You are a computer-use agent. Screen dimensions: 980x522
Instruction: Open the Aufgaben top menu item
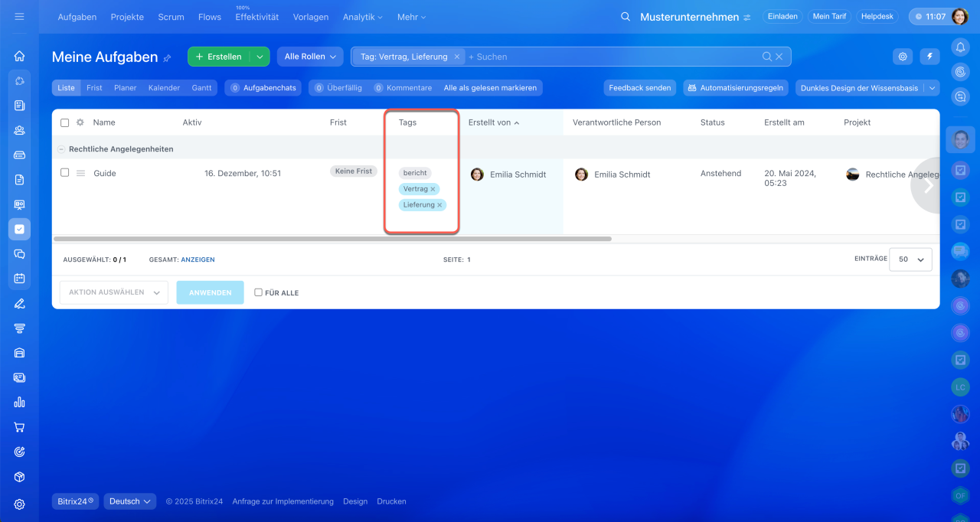77,17
